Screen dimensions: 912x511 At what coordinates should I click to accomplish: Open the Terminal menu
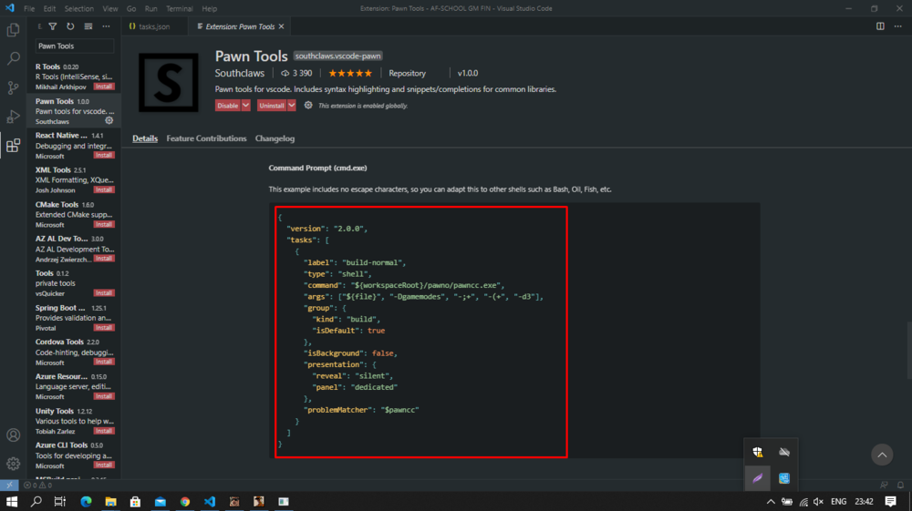click(179, 9)
